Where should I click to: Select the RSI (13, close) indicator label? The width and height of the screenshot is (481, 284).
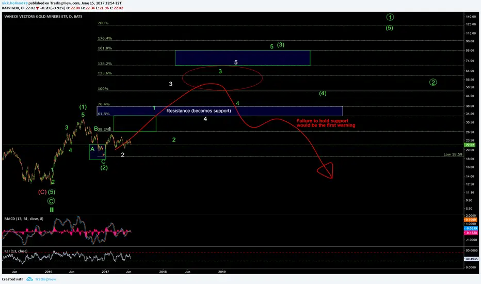pyautogui.click(x=15, y=251)
